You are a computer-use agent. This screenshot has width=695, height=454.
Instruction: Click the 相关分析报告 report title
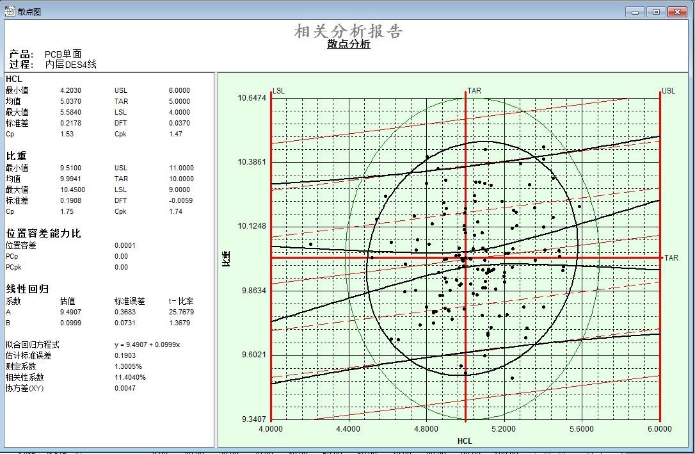click(349, 31)
